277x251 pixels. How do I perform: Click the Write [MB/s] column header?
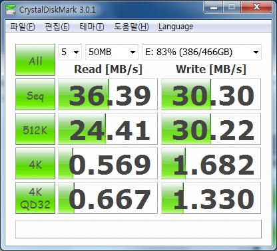tap(211, 70)
